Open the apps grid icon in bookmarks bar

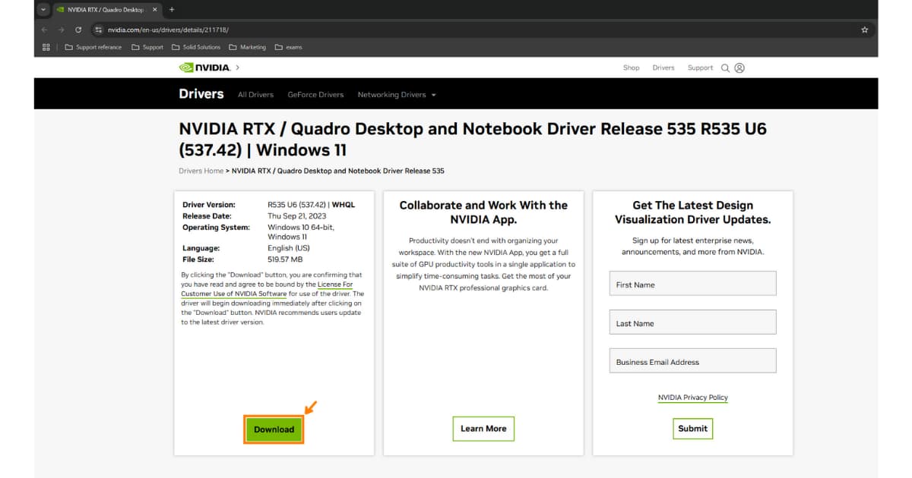[x=46, y=47]
